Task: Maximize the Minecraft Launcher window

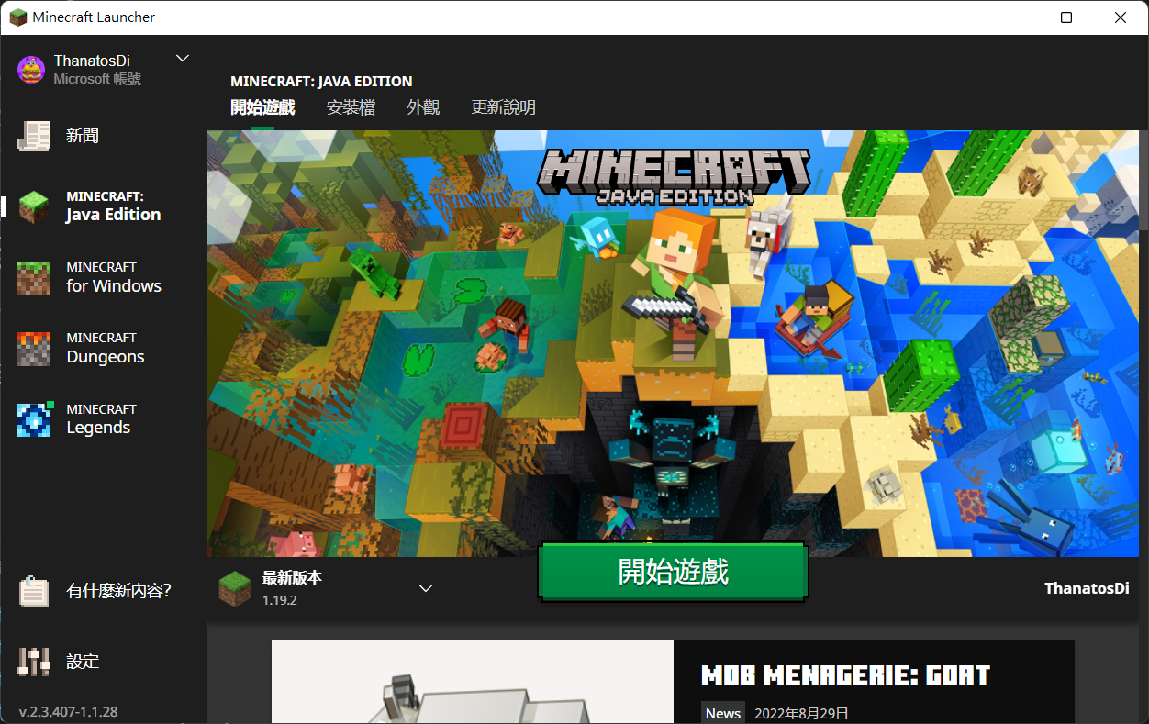Action: (1066, 17)
